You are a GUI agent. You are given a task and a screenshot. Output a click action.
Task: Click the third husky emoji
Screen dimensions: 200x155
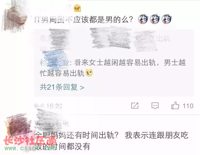point(167,19)
